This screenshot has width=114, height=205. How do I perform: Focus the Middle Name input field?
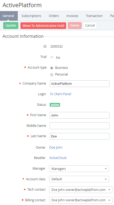click(79, 126)
